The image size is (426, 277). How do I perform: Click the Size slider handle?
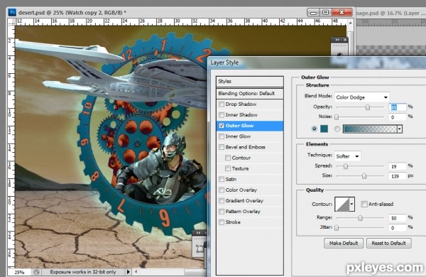click(364, 176)
